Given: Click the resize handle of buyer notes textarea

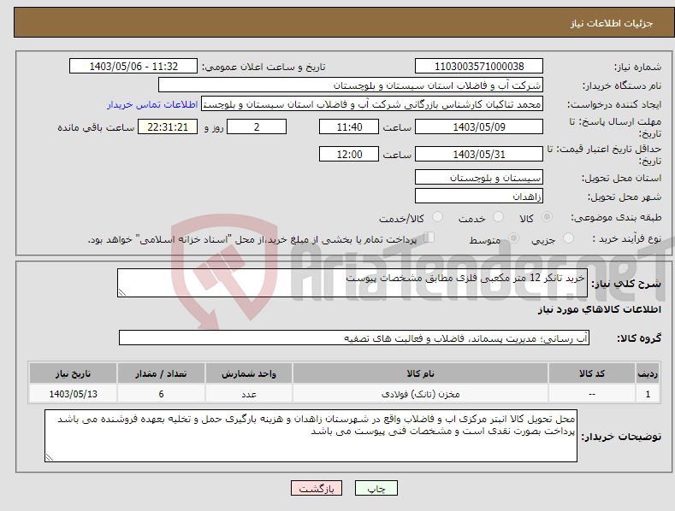Looking at the screenshot, I should [50, 457].
